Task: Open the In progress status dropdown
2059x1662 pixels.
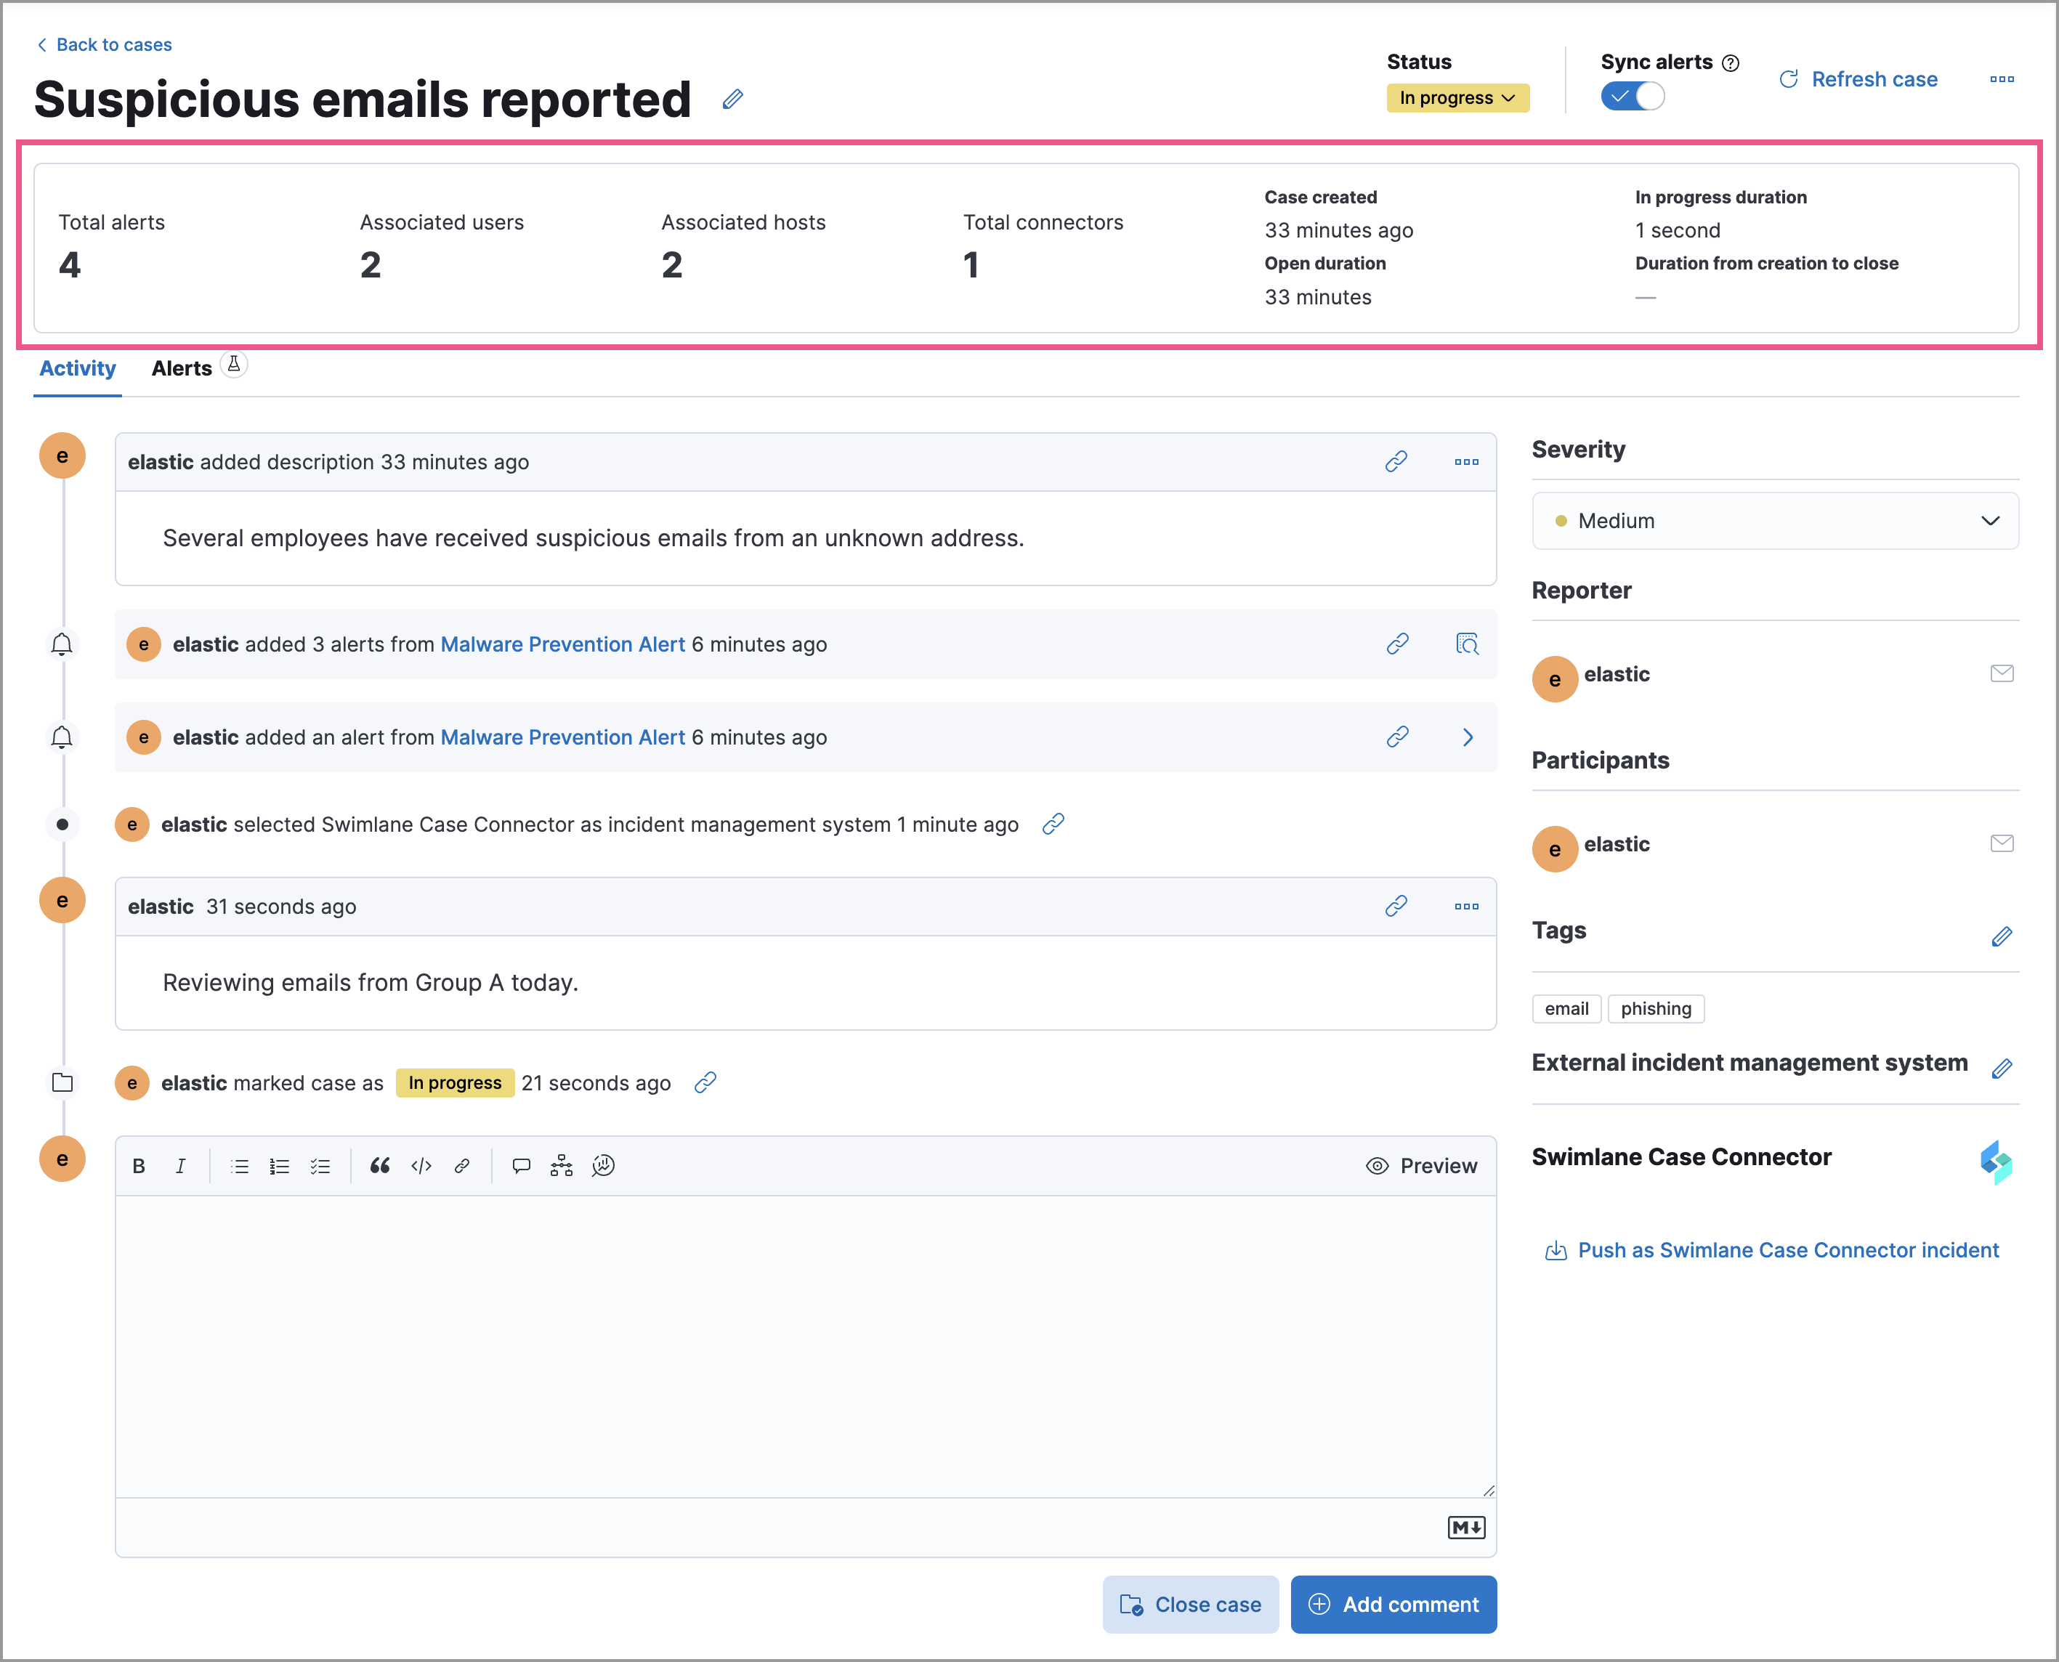Action: [1457, 99]
